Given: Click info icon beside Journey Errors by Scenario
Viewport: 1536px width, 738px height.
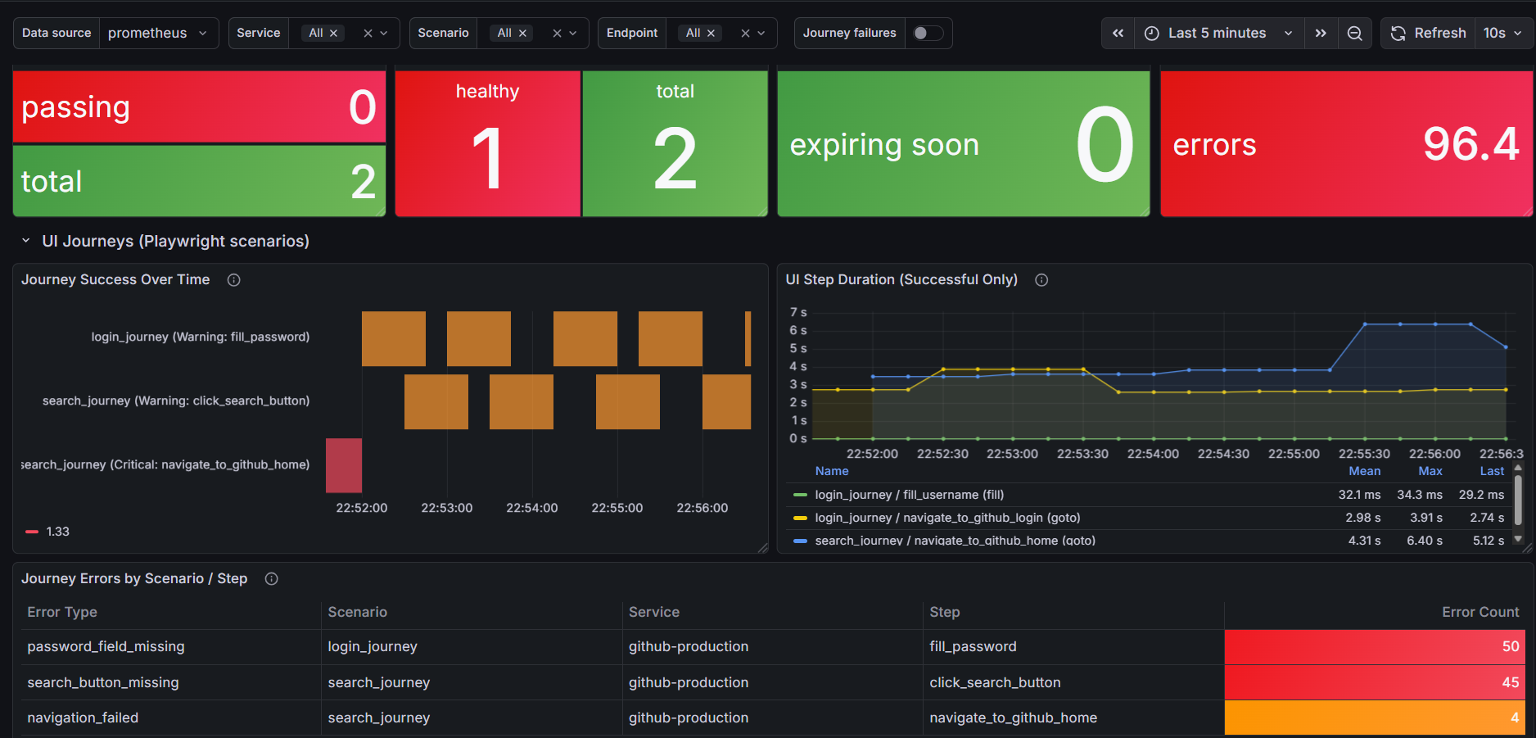Looking at the screenshot, I should pos(272,579).
